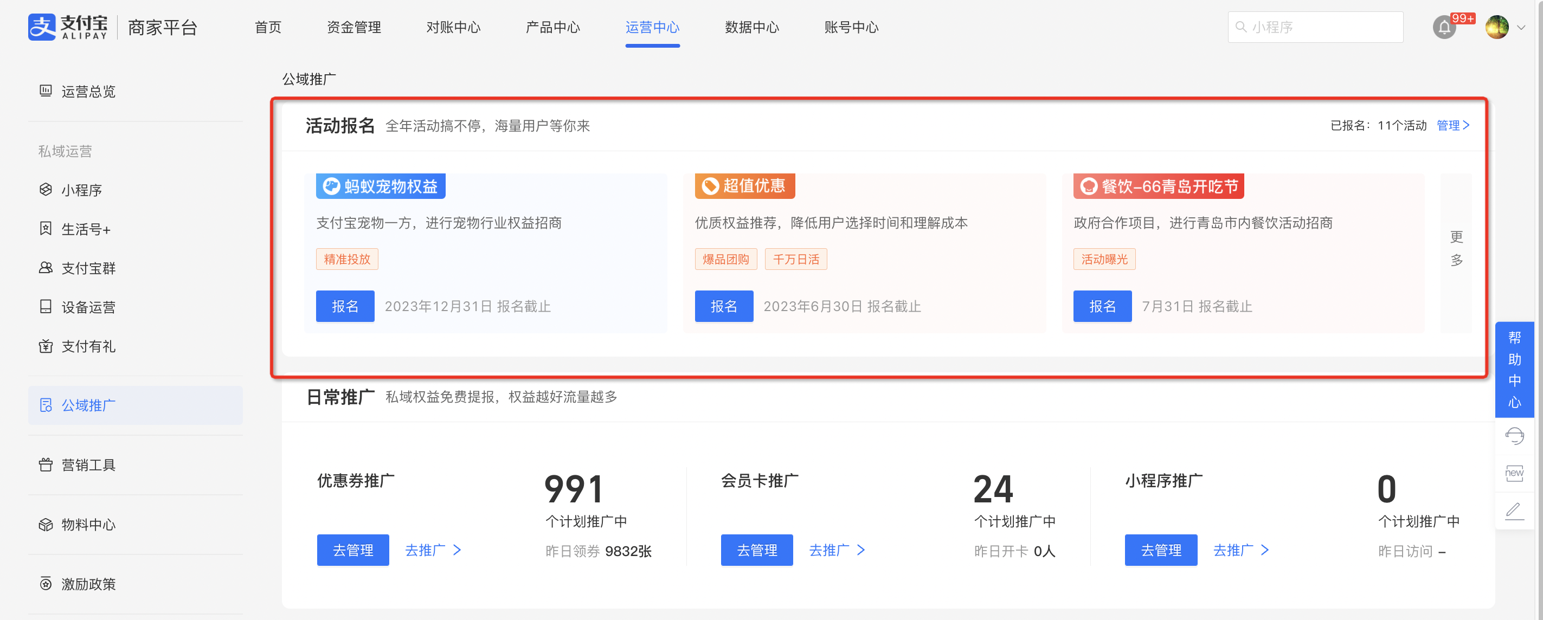
Task: Sign up for 蚂蚁宠物权益 activity
Action: pyautogui.click(x=345, y=306)
